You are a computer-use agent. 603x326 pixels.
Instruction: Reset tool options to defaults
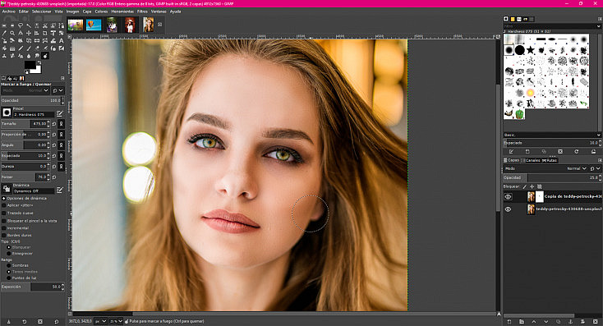point(56,321)
